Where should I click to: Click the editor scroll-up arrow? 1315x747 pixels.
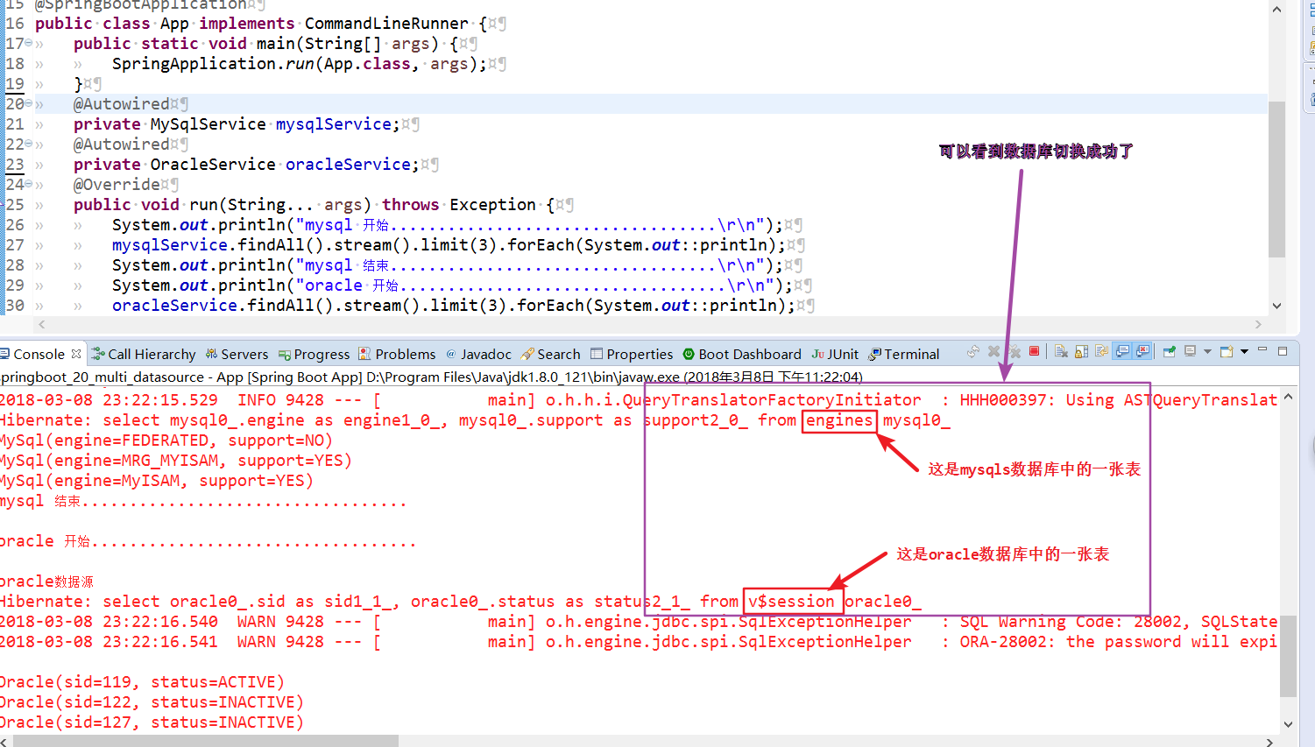point(1276,9)
